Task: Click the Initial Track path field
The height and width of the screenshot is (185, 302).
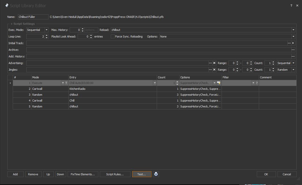Action: [157, 43]
